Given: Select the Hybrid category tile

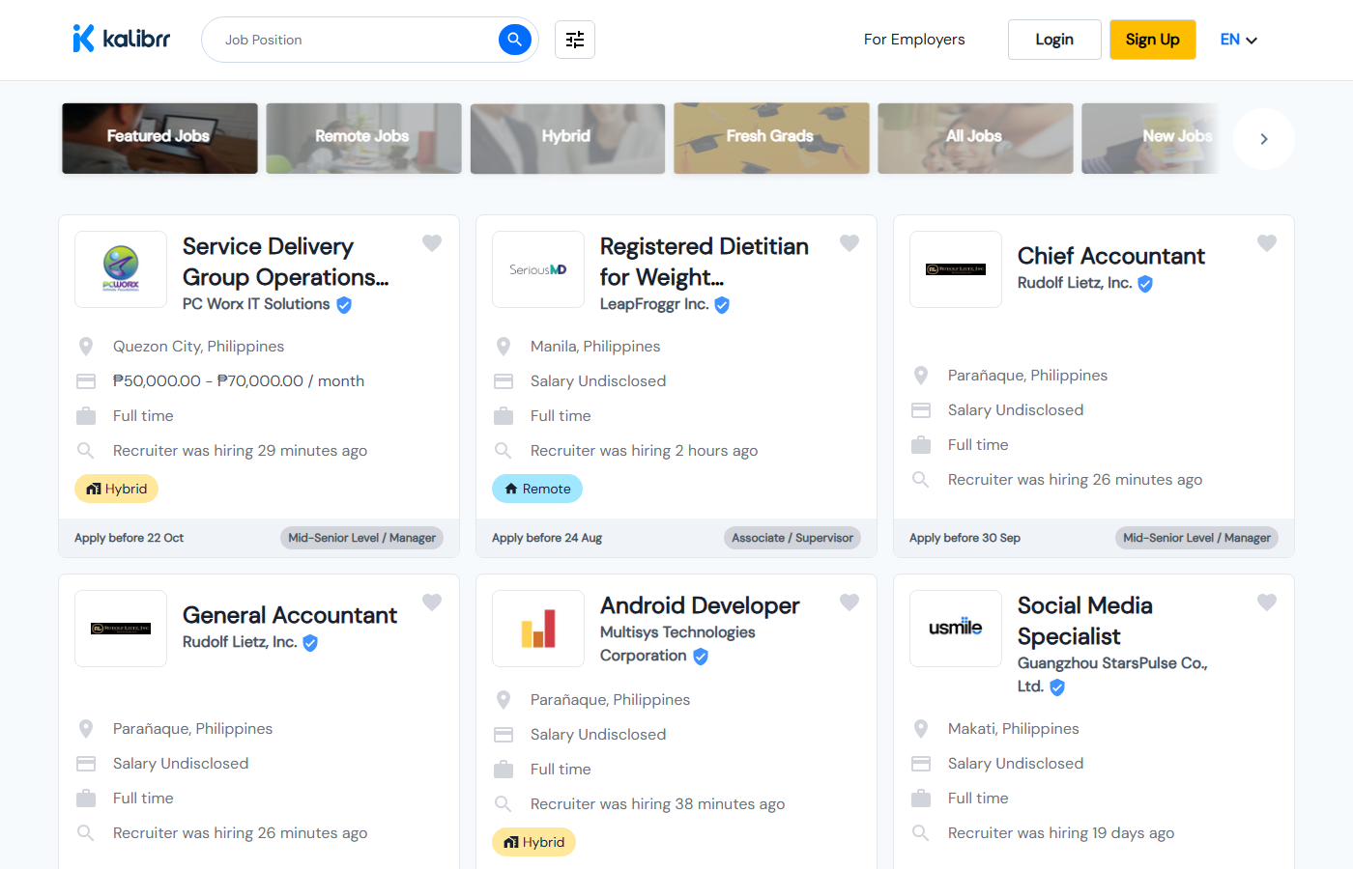Looking at the screenshot, I should click(x=567, y=138).
